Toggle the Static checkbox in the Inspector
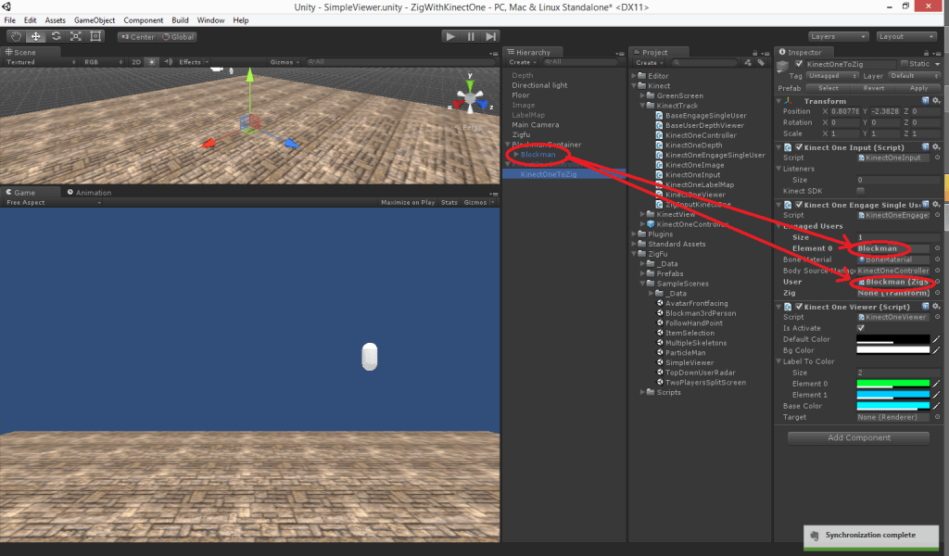Viewport: 949px width, 556px height. click(905, 64)
